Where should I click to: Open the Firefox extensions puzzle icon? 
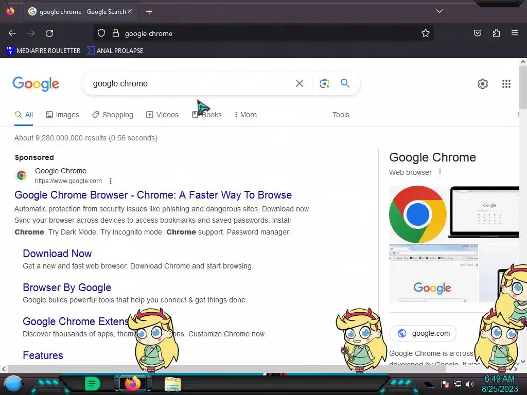496,33
